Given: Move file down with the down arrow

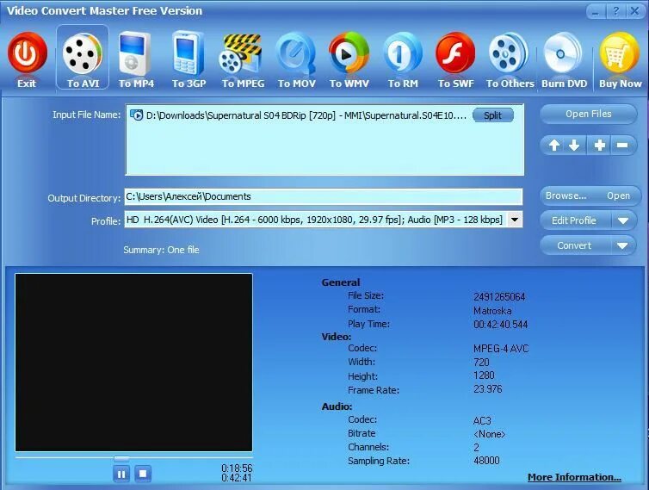Looking at the screenshot, I should tap(574, 146).
